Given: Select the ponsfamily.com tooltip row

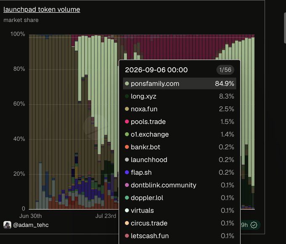Looking at the screenshot, I should 180,84.
